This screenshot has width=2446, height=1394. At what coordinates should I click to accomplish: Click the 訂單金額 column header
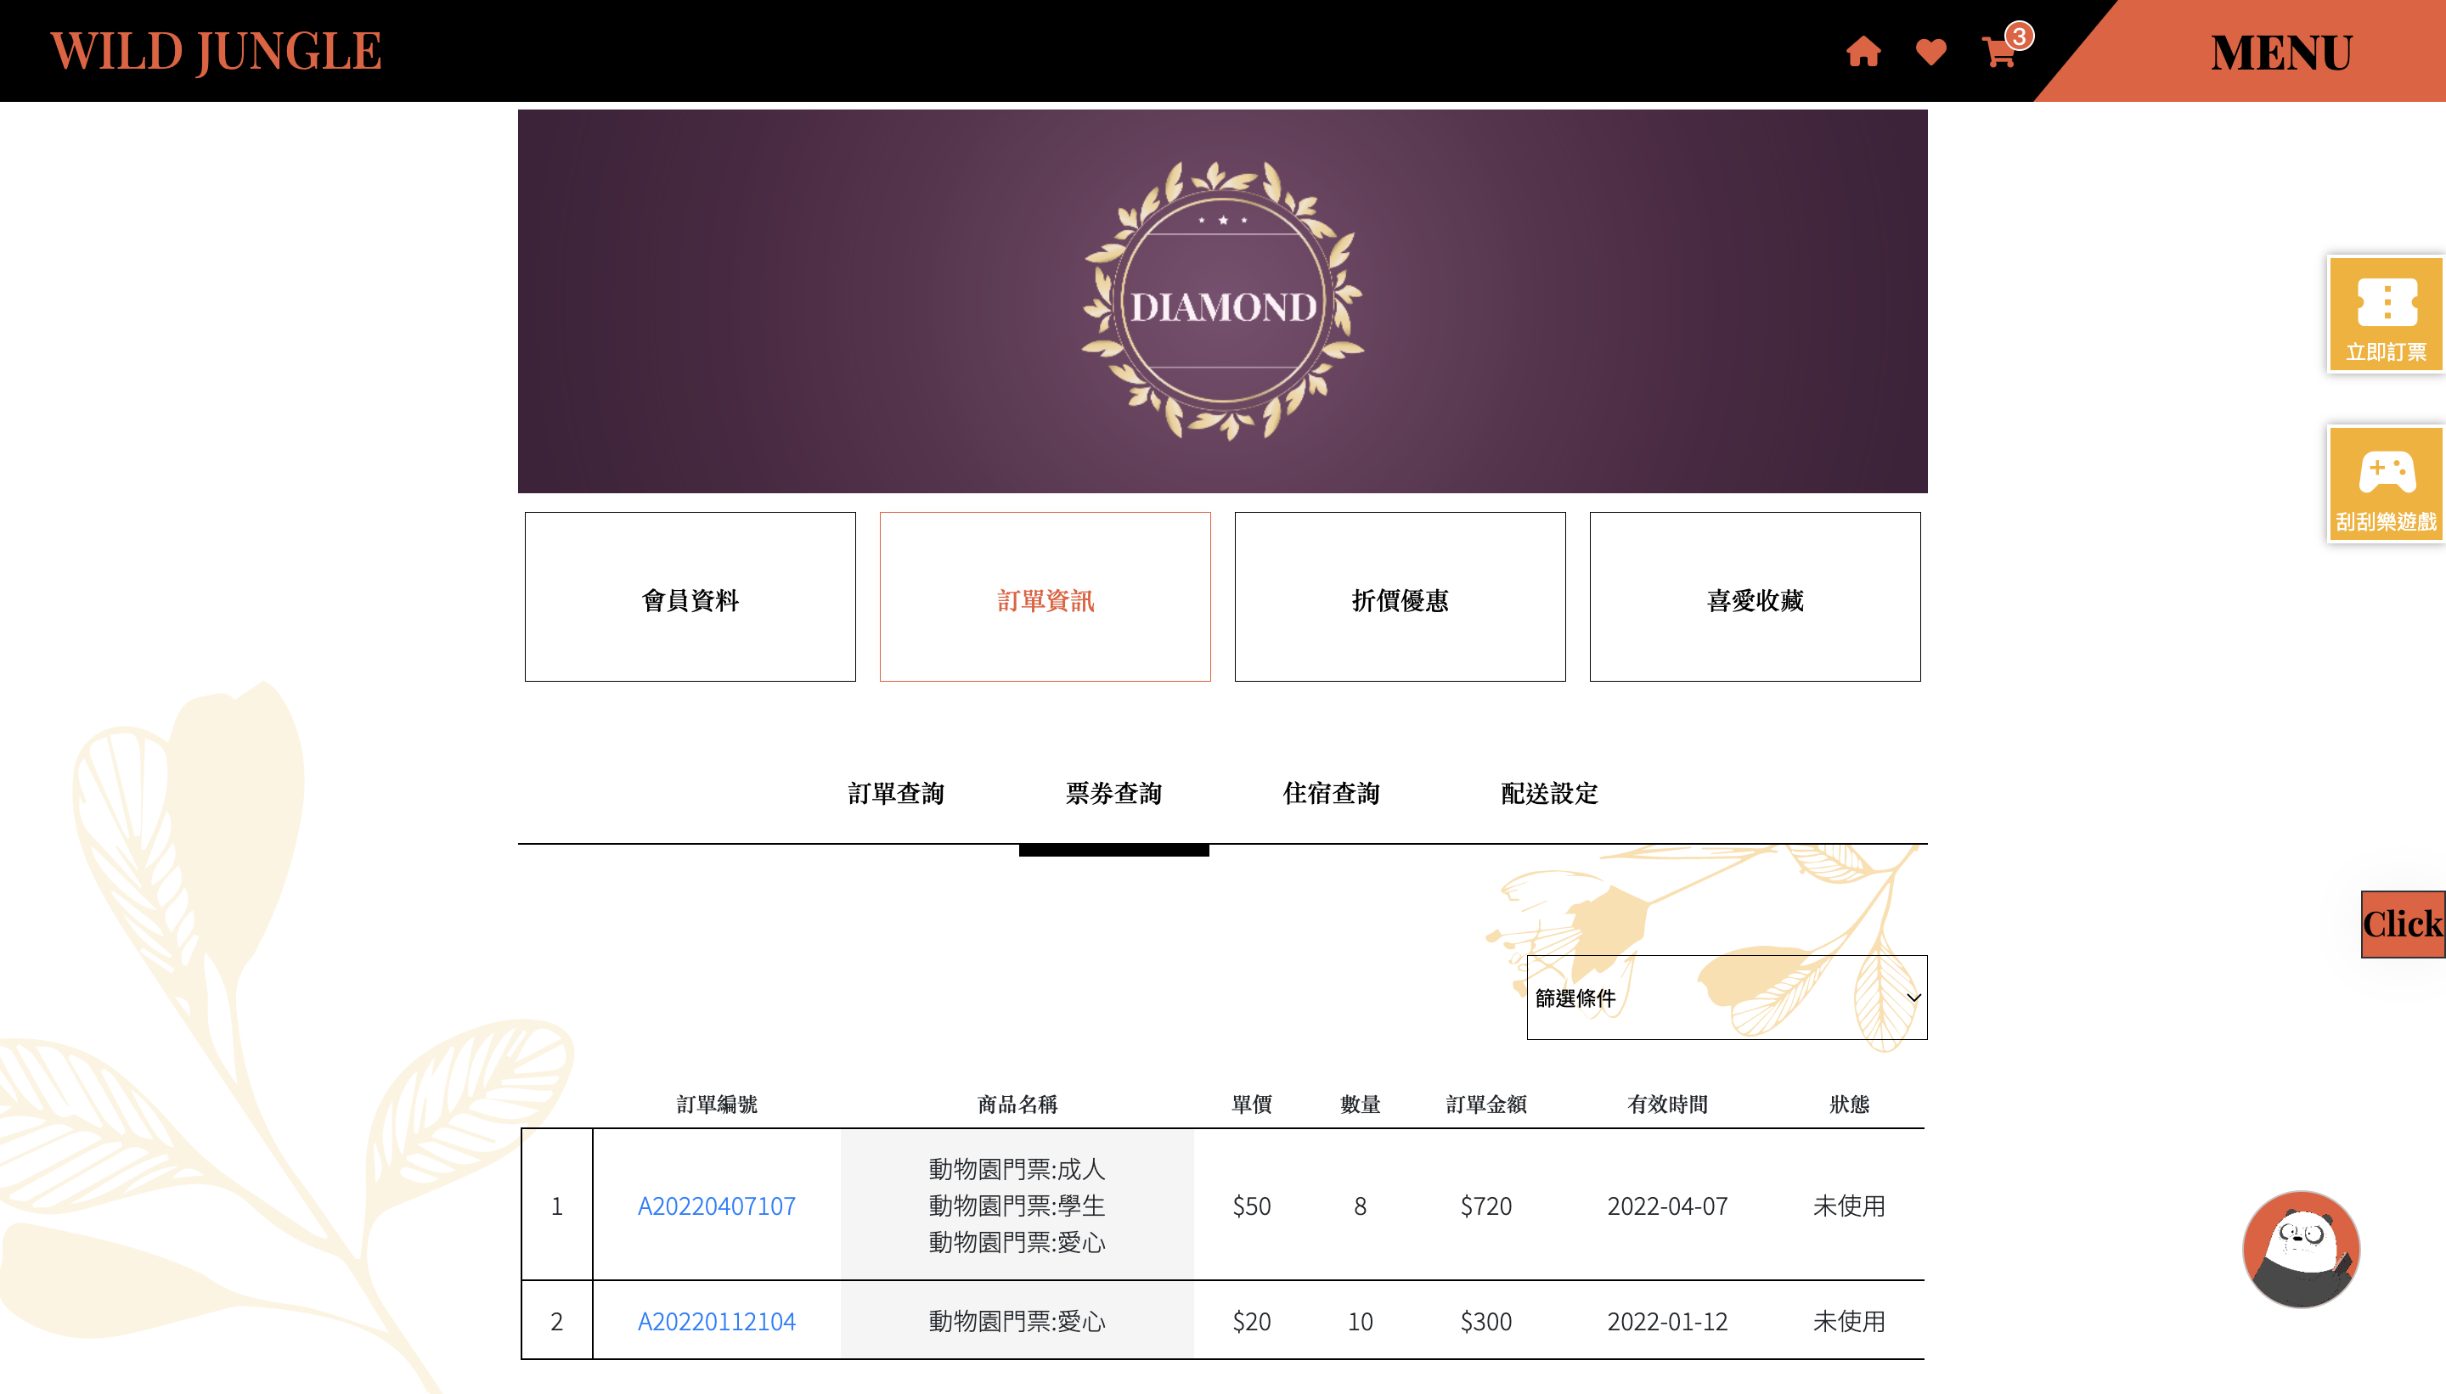coord(1485,1104)
